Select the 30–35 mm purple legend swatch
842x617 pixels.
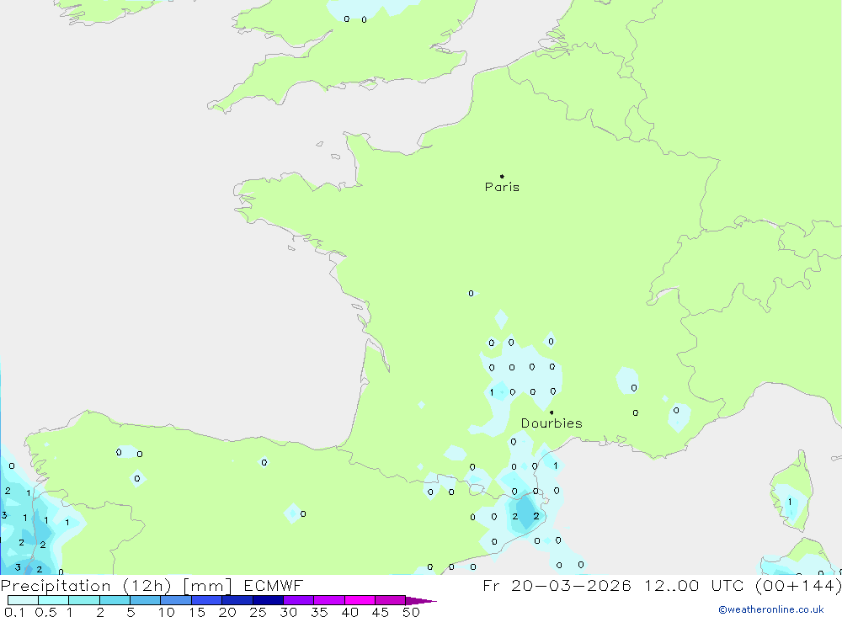coord(299,600)
